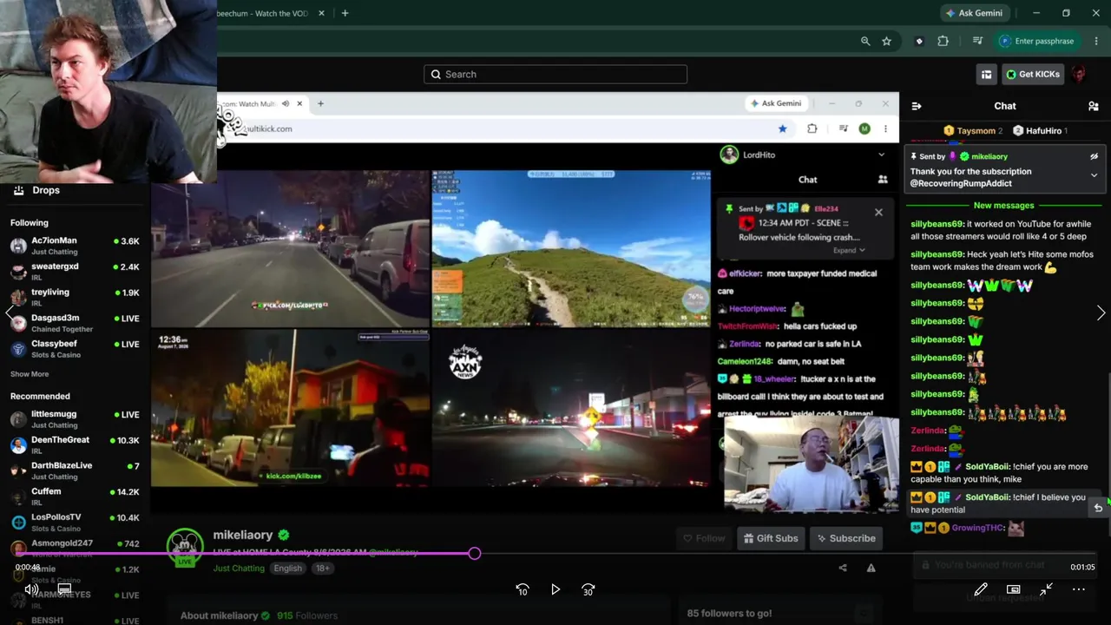The height and width of the screenshot is (625, 1111).
Task: Open sweatergxd channel in Following
Action: point(75,272)
